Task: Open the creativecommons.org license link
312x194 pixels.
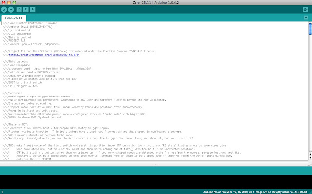Action: tap(44, 55)
